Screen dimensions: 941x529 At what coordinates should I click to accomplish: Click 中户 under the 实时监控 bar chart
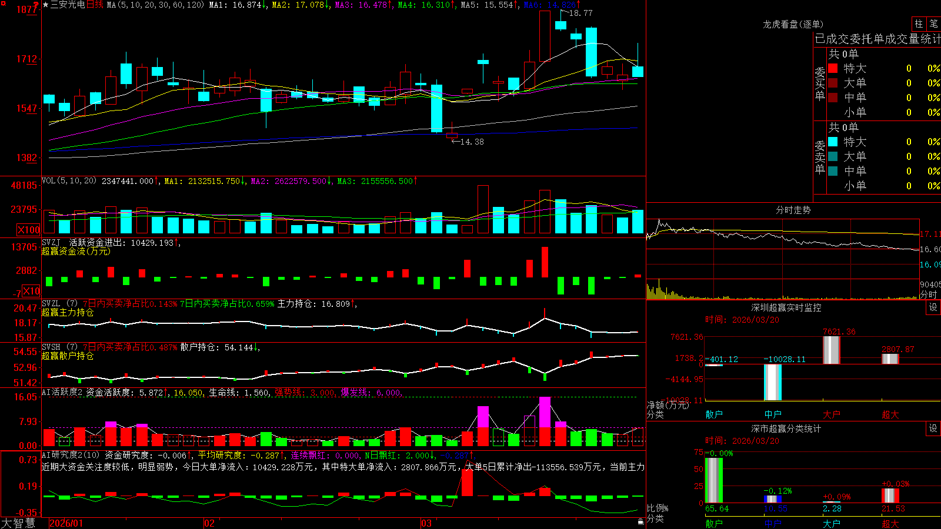(773, 414)
